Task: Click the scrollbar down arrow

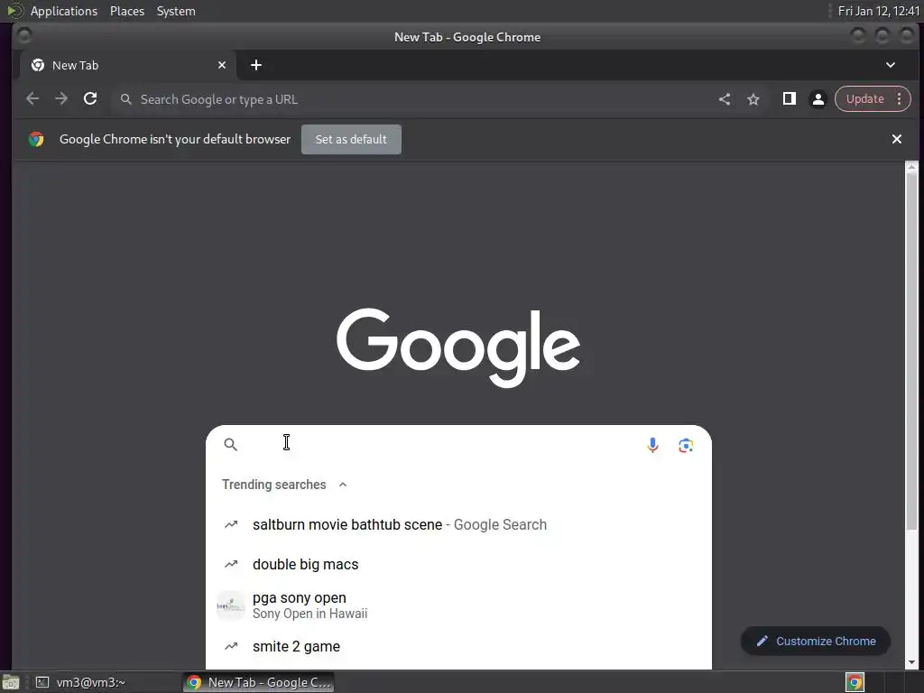Action: (x=911, y=662)
